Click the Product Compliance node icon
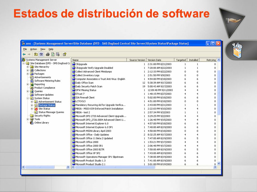Image resolution: width=257 pixels, height=192 pixels. tap(32, 88)
